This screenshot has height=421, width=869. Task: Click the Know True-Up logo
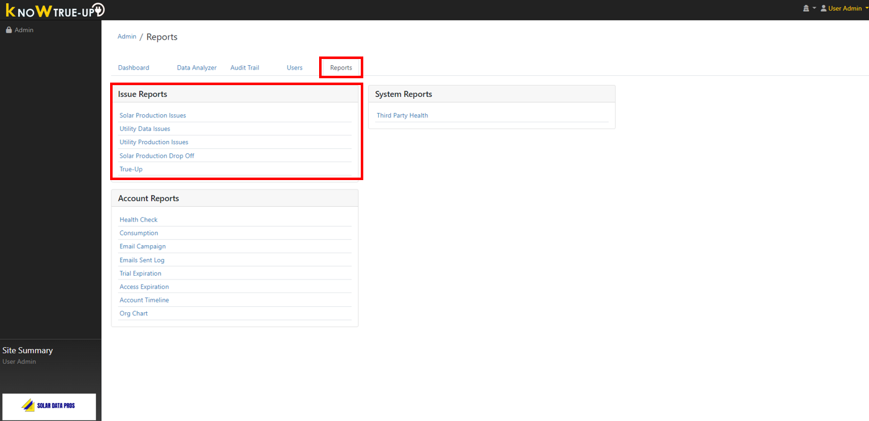(x=55, y=10)
